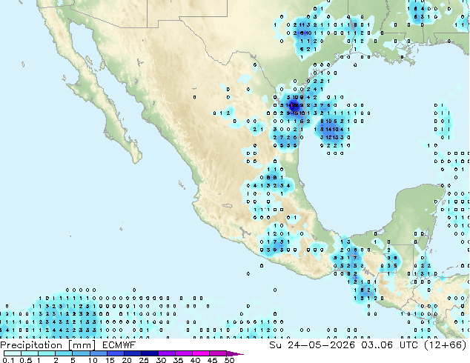Click the 'ECMWF' model label
Viewport: 470px width, 363px height.
point(119,345)
